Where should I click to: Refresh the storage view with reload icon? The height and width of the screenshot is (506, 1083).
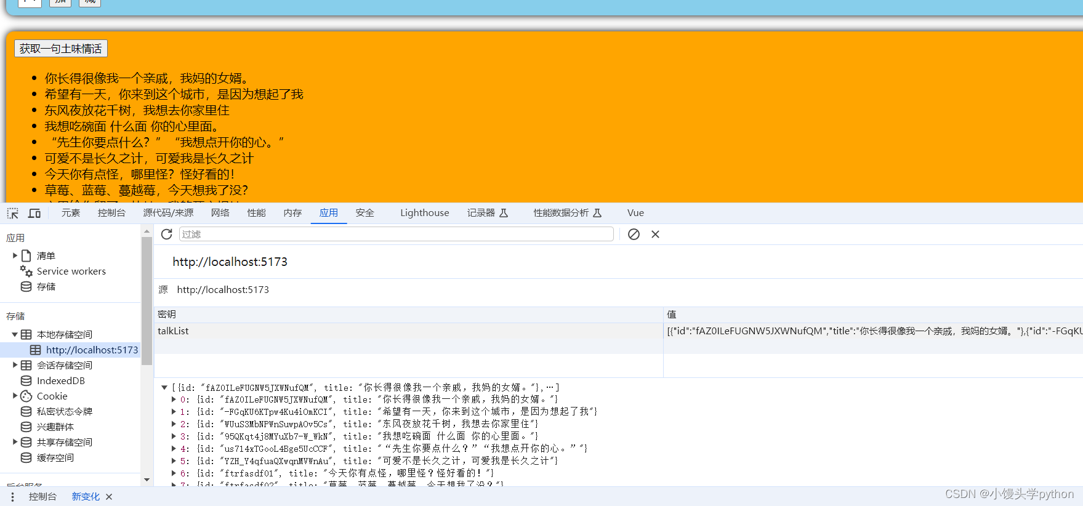[166, 234]
